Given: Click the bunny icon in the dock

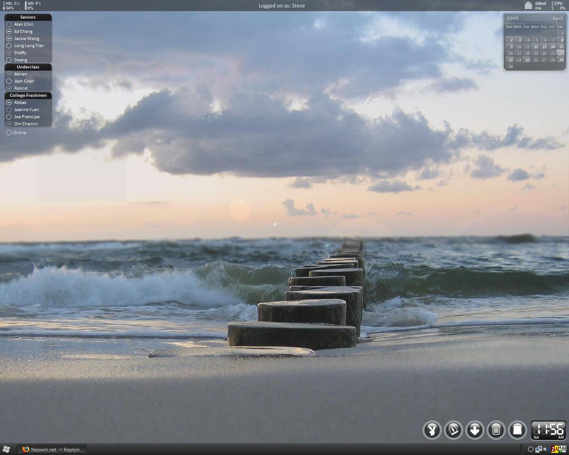Looking at the screenshot, I should 432,430.
